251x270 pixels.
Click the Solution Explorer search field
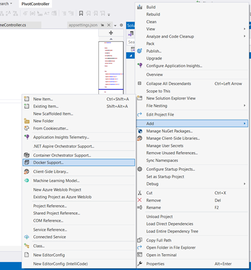click(131, 42)
